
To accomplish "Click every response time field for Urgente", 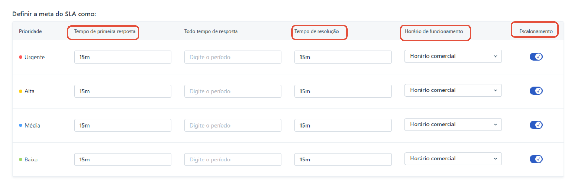I will pos(233,57).
